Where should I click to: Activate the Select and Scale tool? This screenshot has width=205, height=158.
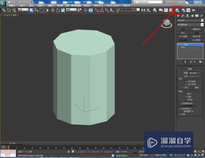63,10
